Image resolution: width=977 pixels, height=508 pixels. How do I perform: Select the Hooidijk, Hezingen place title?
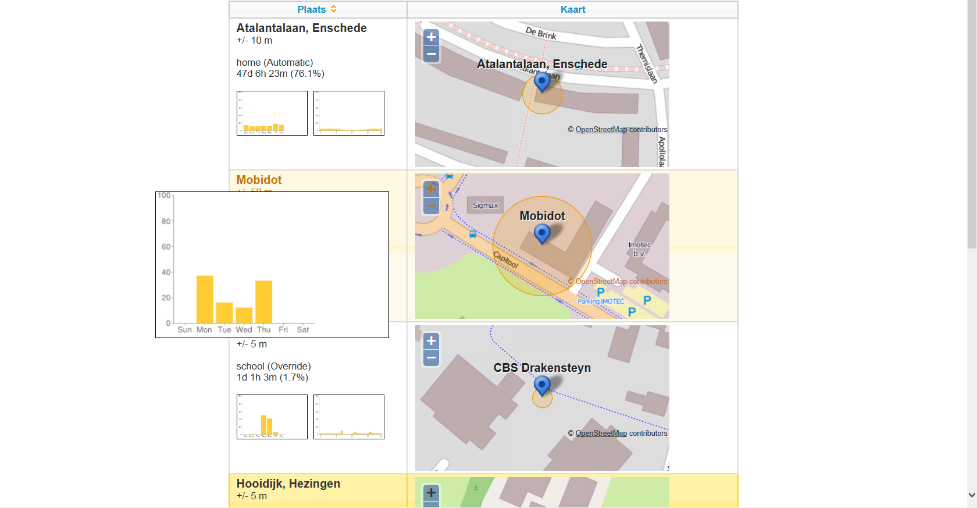(x=288, y=484)
